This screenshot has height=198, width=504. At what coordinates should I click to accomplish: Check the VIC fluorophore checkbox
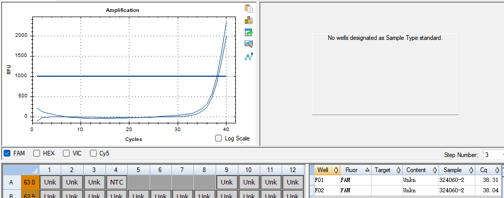[66, 153]
